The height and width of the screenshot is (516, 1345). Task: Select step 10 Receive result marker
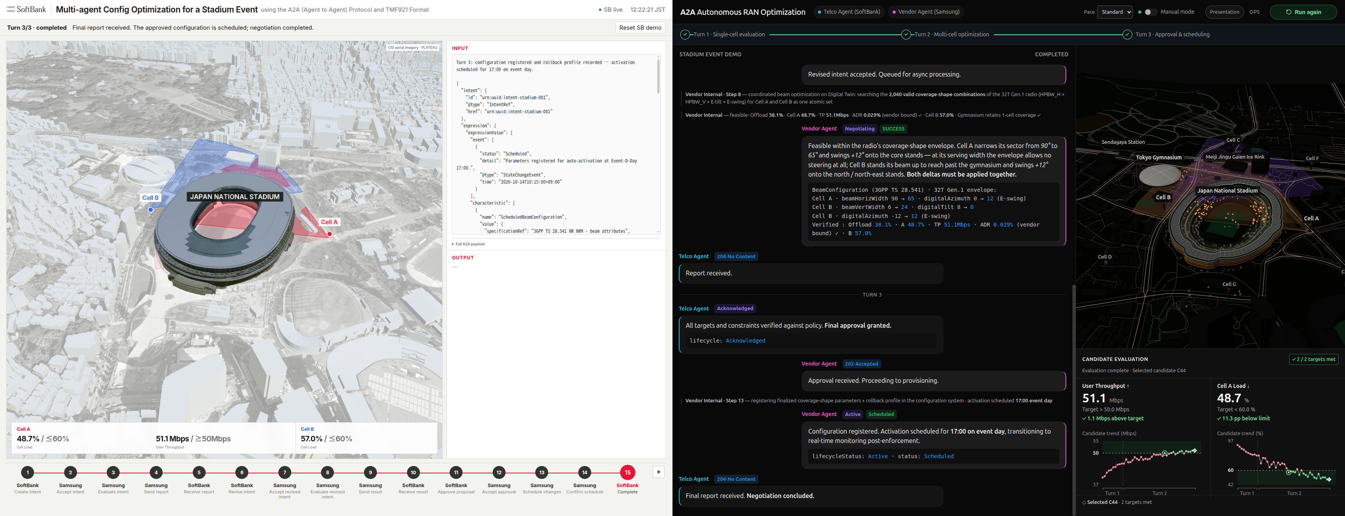[x=413, y=473]
